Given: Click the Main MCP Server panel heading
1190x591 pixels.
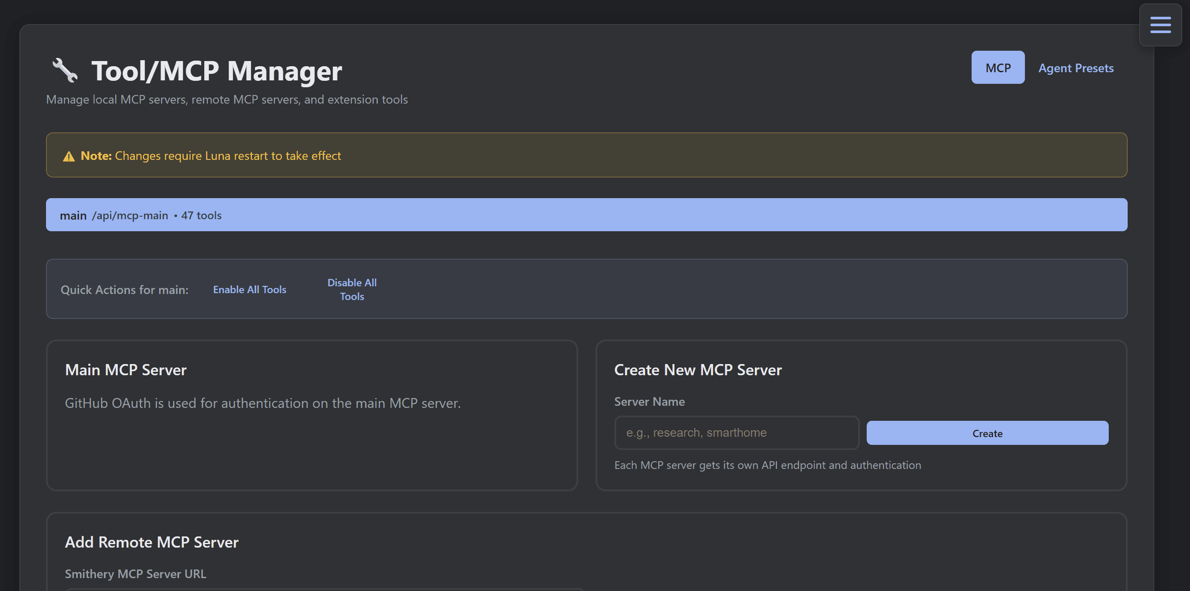Looking at the screenshot, I should [x=126, y=370].
